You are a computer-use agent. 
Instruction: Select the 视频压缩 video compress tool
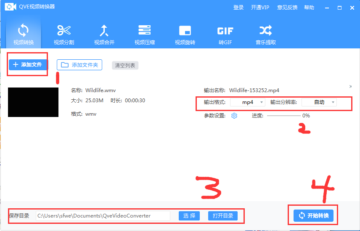pyautogui.click(x=145, y=34)
